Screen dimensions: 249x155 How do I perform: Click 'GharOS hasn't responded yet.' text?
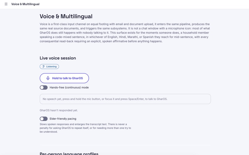click(x=59, y=110)
